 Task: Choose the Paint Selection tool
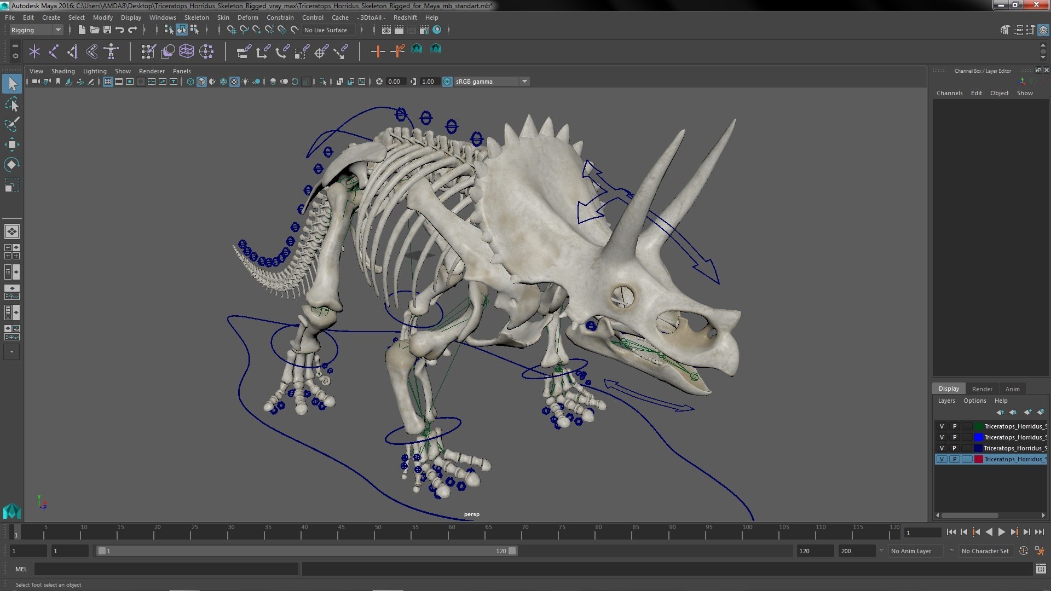(x=12, y=124)
